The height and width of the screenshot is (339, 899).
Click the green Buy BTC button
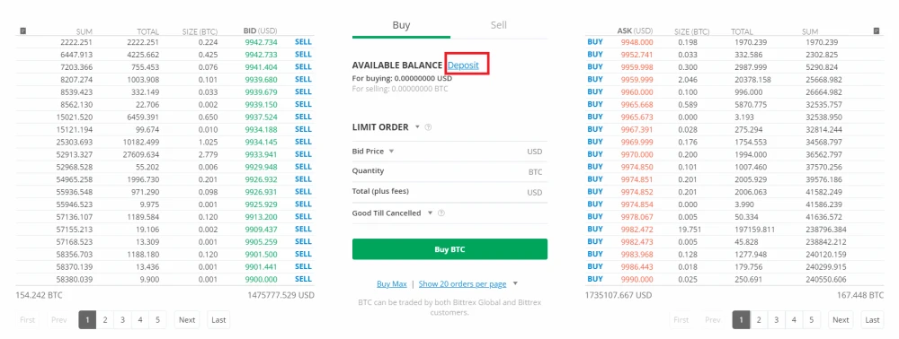click(x=449, y=249)
